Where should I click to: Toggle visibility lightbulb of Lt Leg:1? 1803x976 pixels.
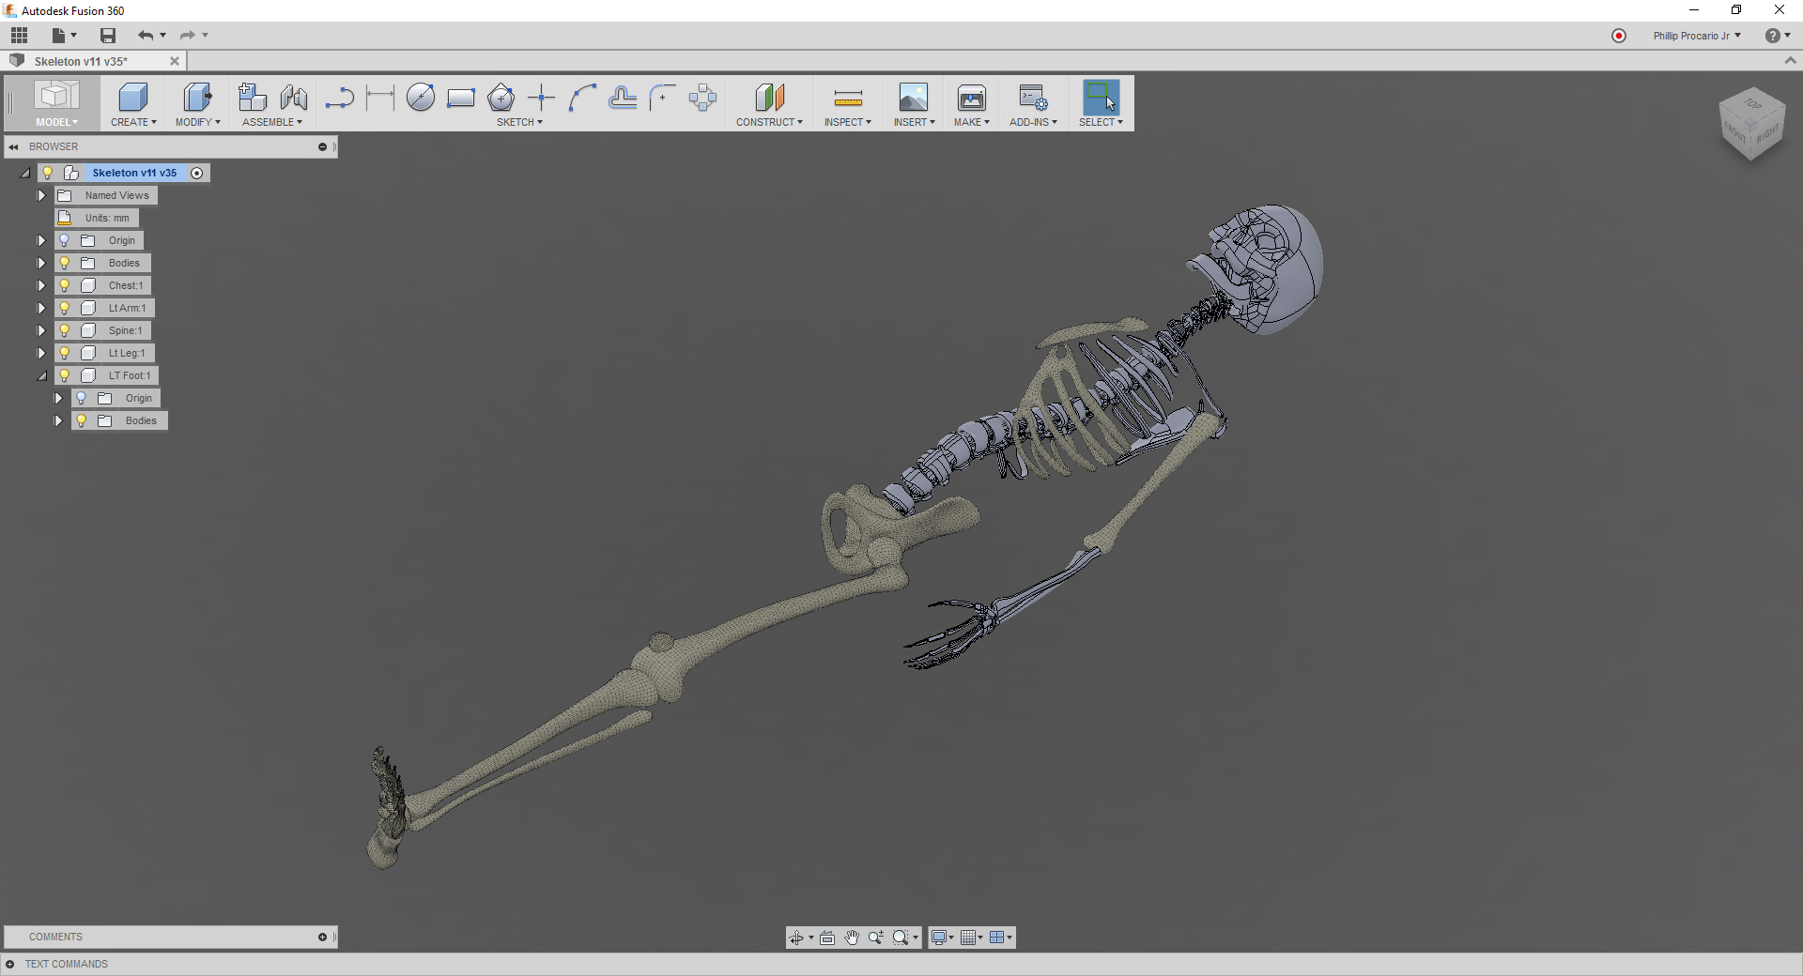65,353
